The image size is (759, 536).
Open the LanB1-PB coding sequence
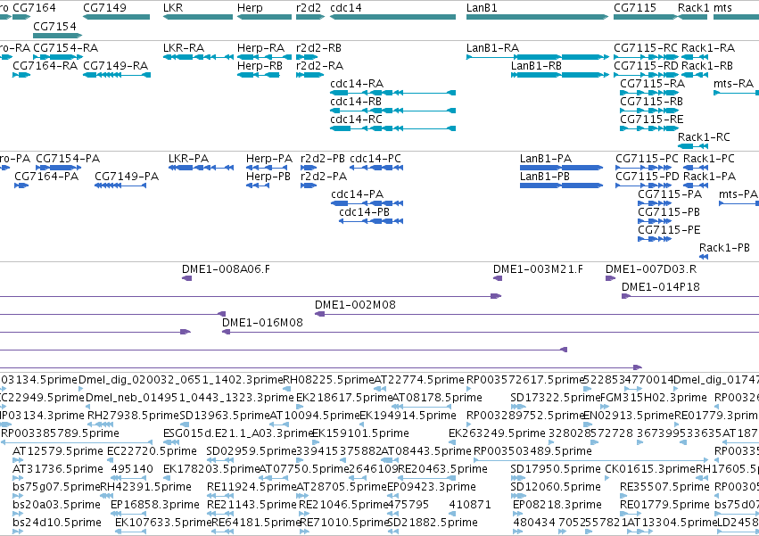(x=562, y=186)
